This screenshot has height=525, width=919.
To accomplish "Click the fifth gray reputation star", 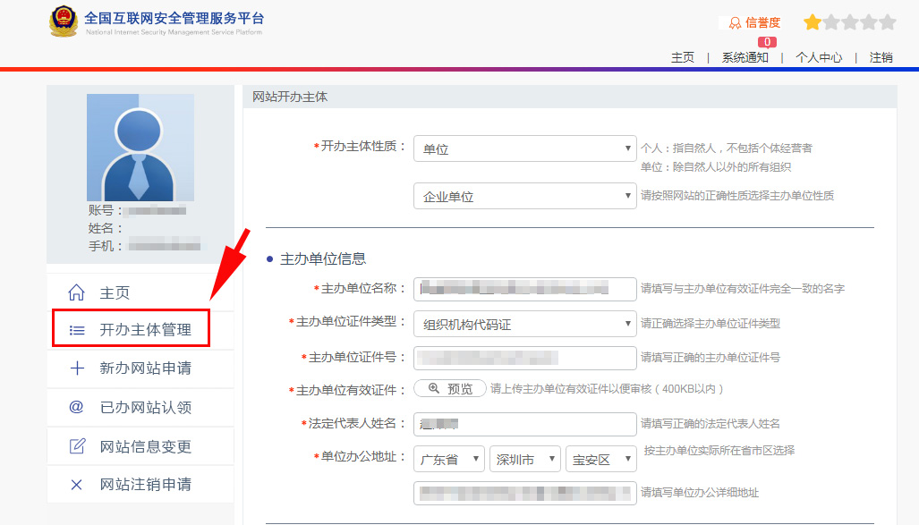I will click(x=888, y=22).
